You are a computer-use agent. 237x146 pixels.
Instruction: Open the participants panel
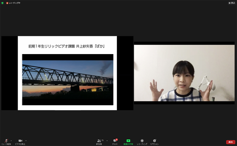99,141
